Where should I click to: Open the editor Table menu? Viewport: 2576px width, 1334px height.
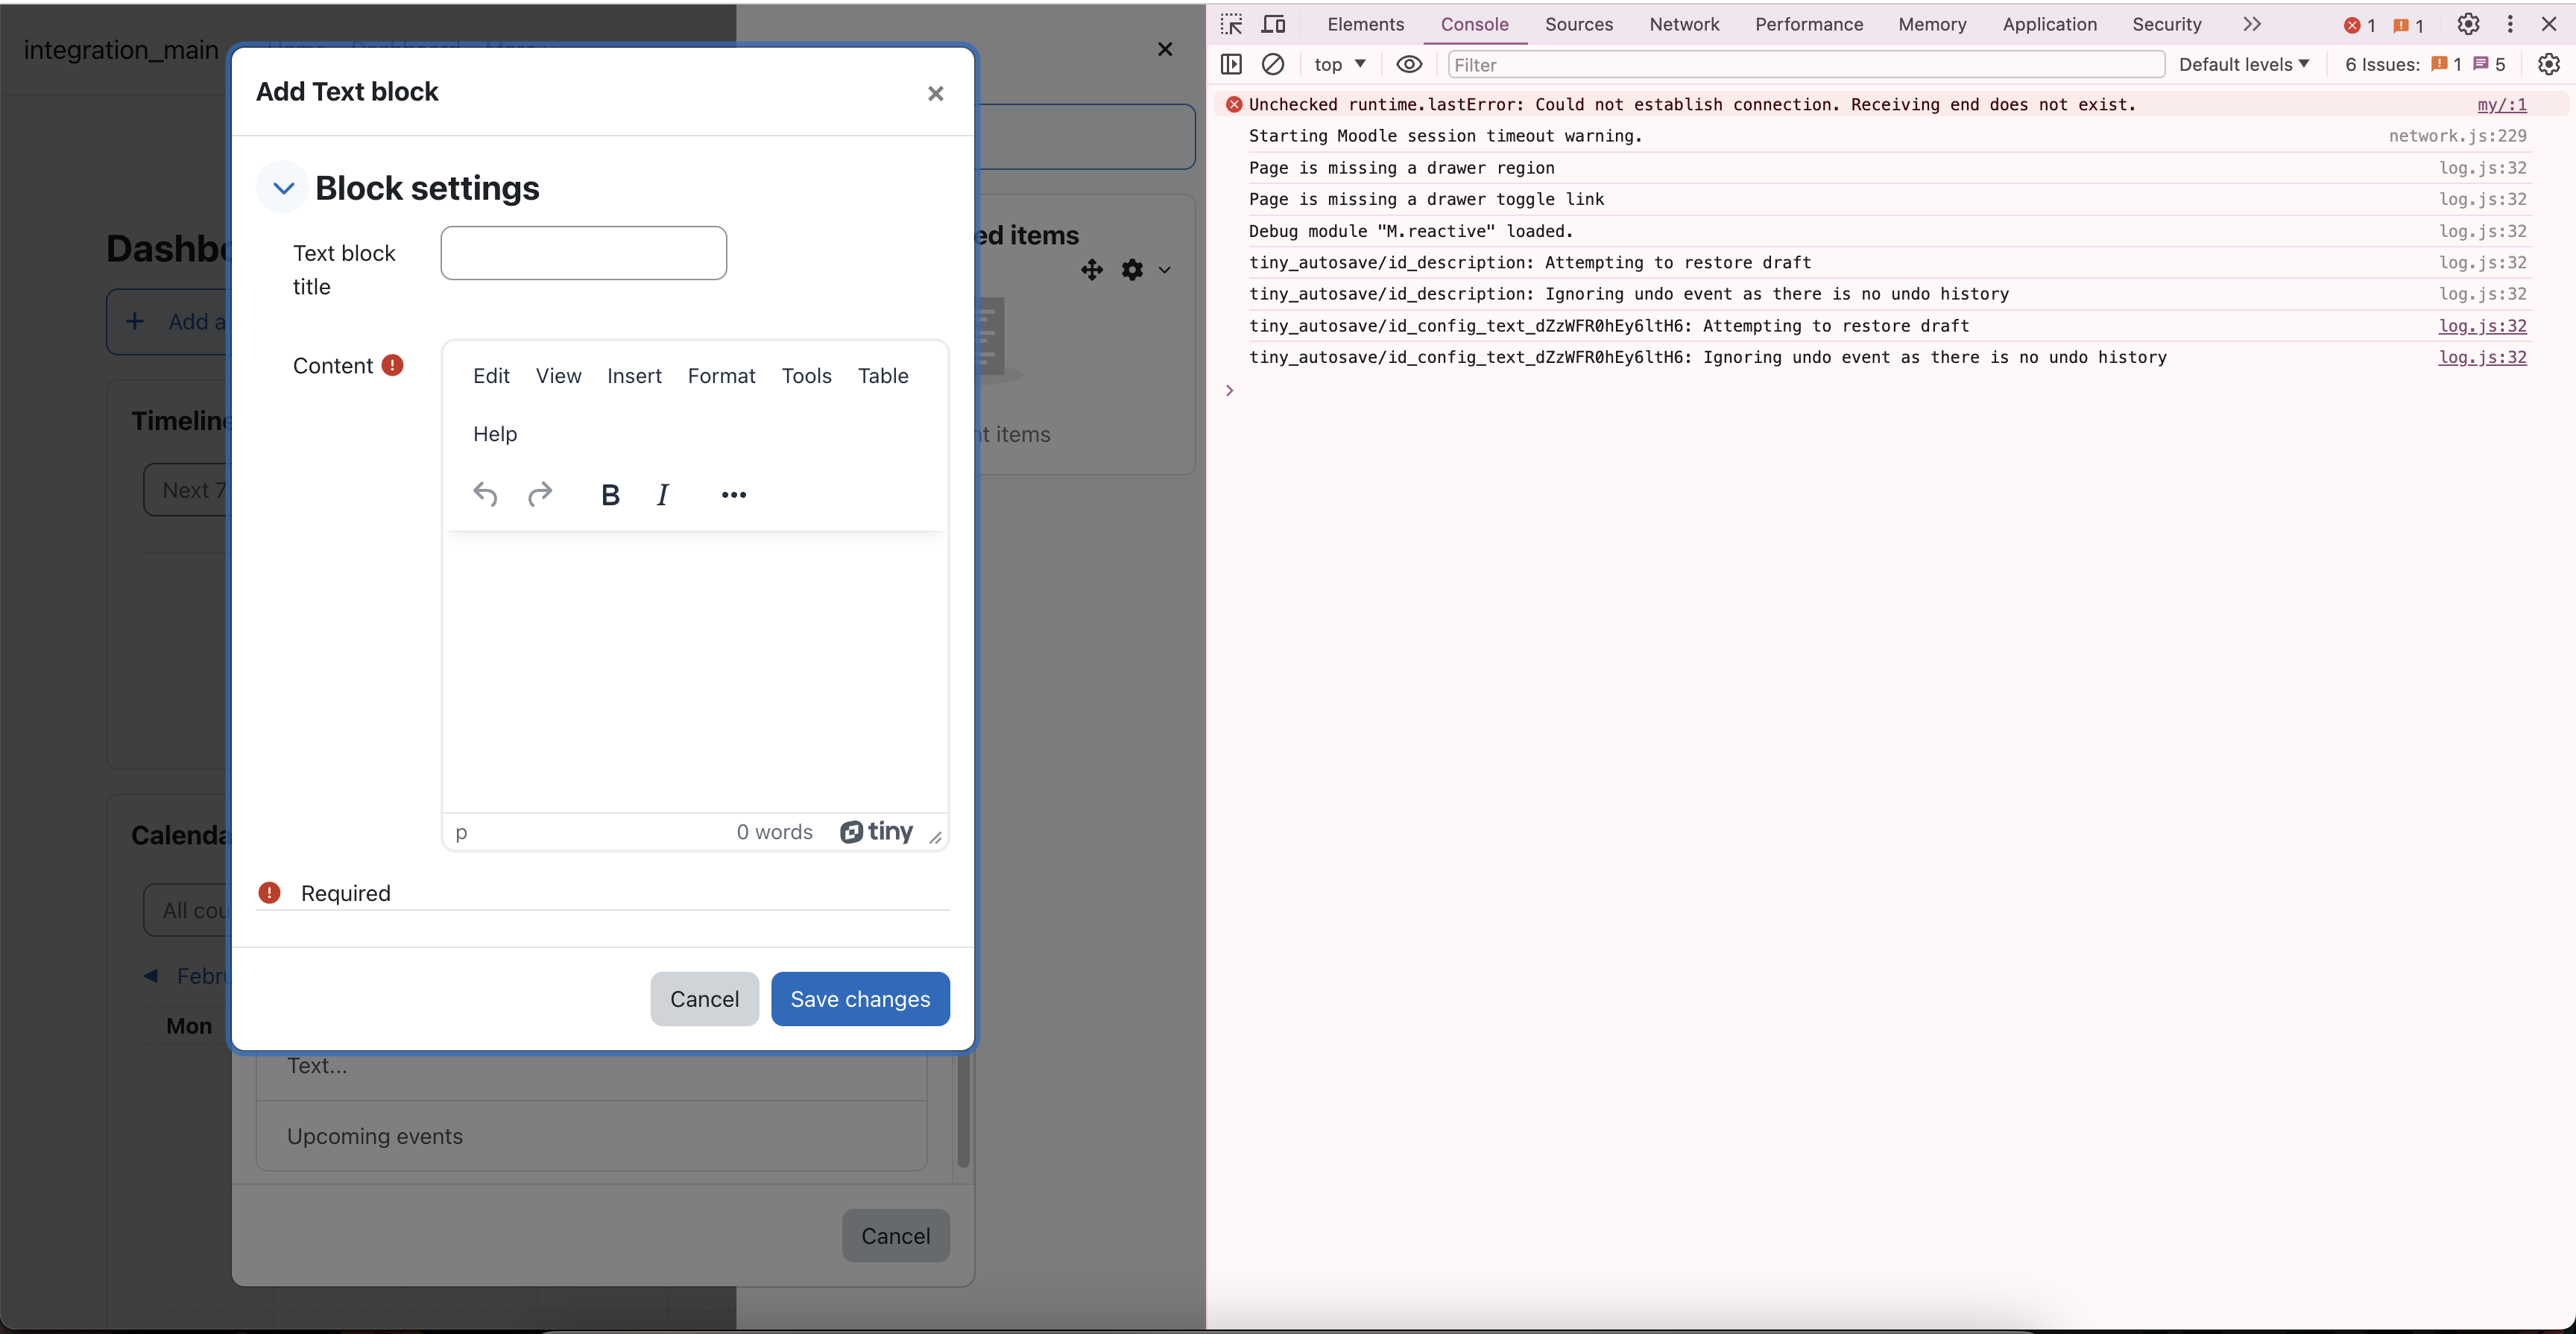click(x=883, y=376)
